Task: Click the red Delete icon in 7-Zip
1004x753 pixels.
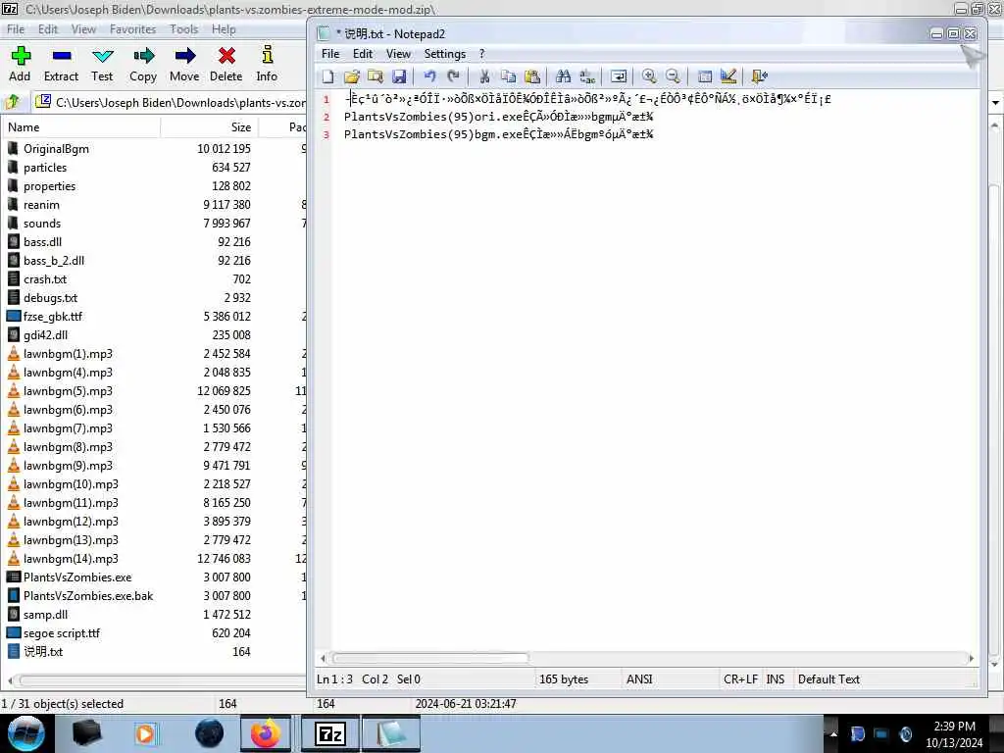Action: pyautogui.click(x=226, y=64)
